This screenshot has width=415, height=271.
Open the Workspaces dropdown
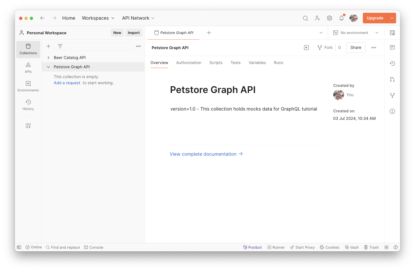pyautogui.click(x=98, y=18)
